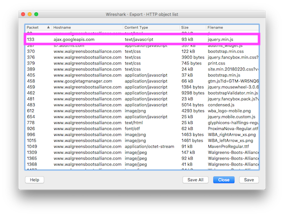Select wba_logo-mobile.png filename
The image size is (284, 216).
229,111
